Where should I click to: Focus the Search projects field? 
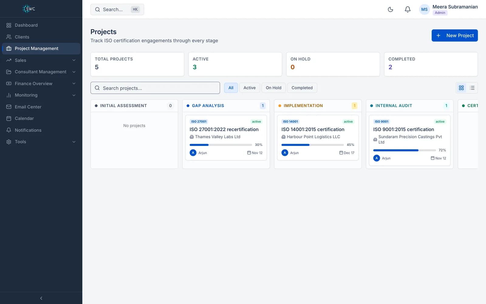[155, 88]
